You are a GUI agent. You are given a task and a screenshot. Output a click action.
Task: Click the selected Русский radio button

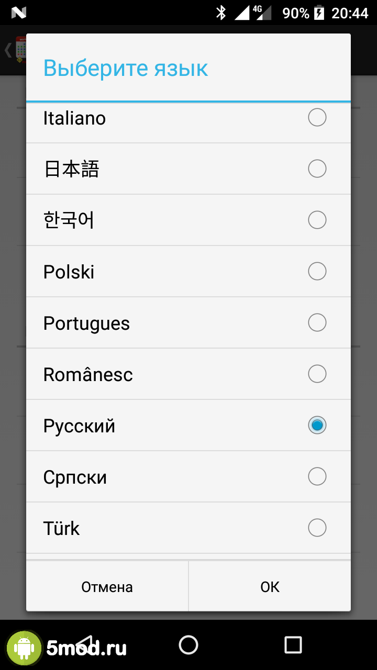pos(317,425)
